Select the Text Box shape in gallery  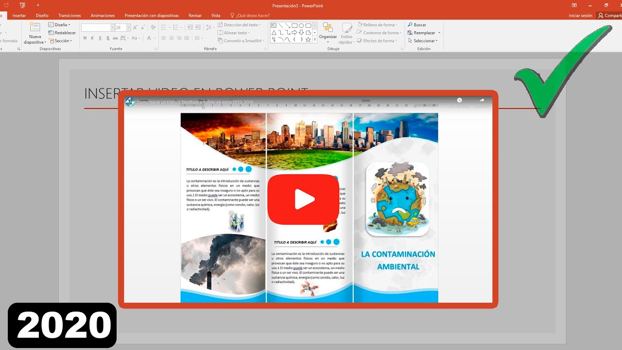[274, 25]
